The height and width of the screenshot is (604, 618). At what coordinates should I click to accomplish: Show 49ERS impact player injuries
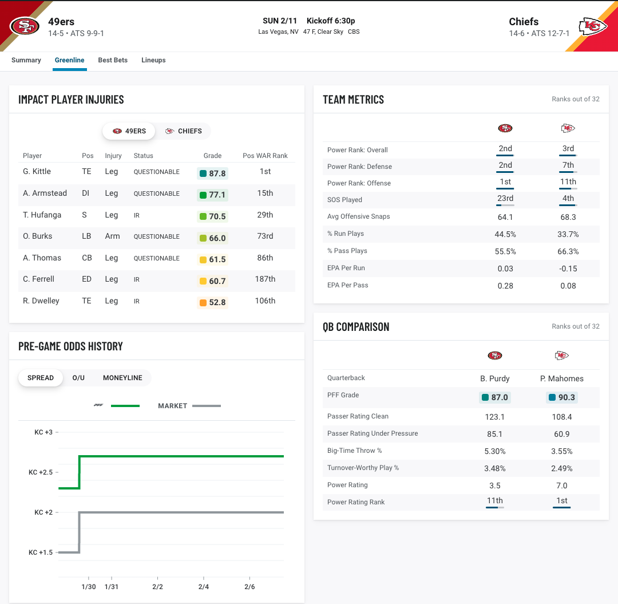pos(129,131)
